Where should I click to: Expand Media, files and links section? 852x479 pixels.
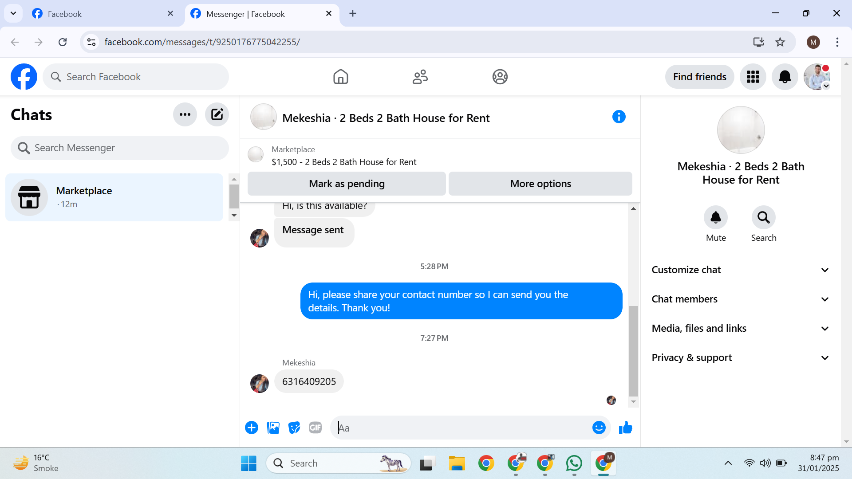[x=741, y=328]
